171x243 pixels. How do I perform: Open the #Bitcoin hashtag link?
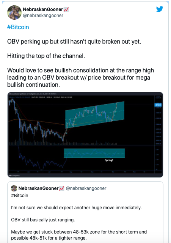pyautogui.click(x=18, y=27)
